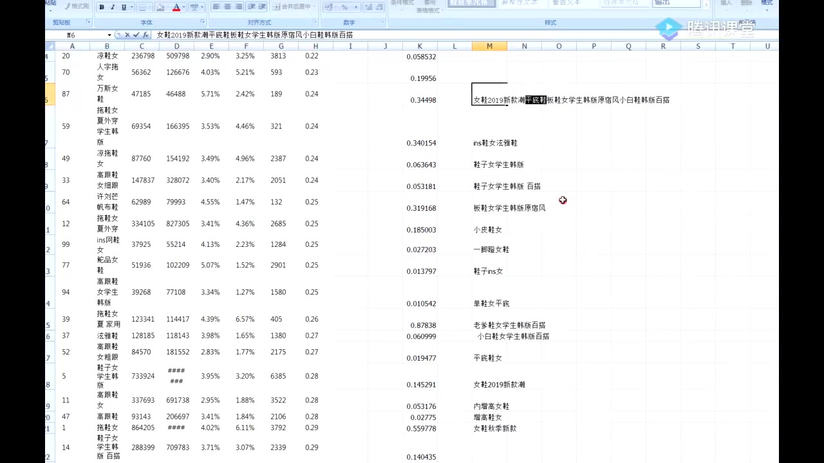Click percentage 5.71% in column E
The image size is (824, 463).
211,94
